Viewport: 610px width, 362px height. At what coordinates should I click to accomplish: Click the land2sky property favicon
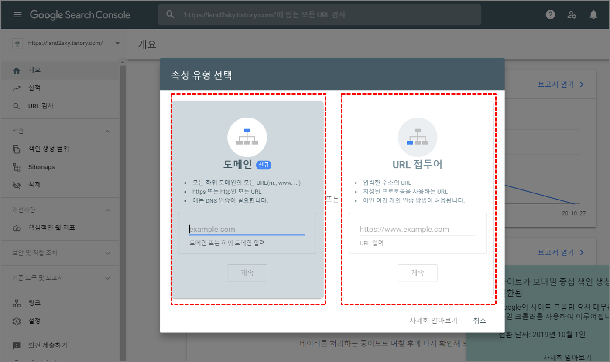tap(17, 43)
